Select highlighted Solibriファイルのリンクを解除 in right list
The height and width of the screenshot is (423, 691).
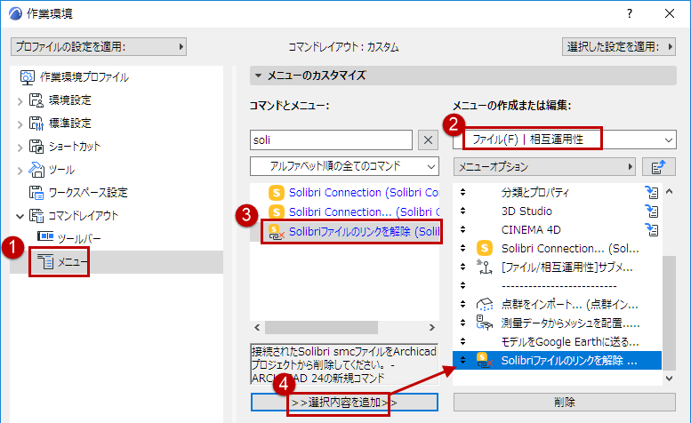point(557,361)
